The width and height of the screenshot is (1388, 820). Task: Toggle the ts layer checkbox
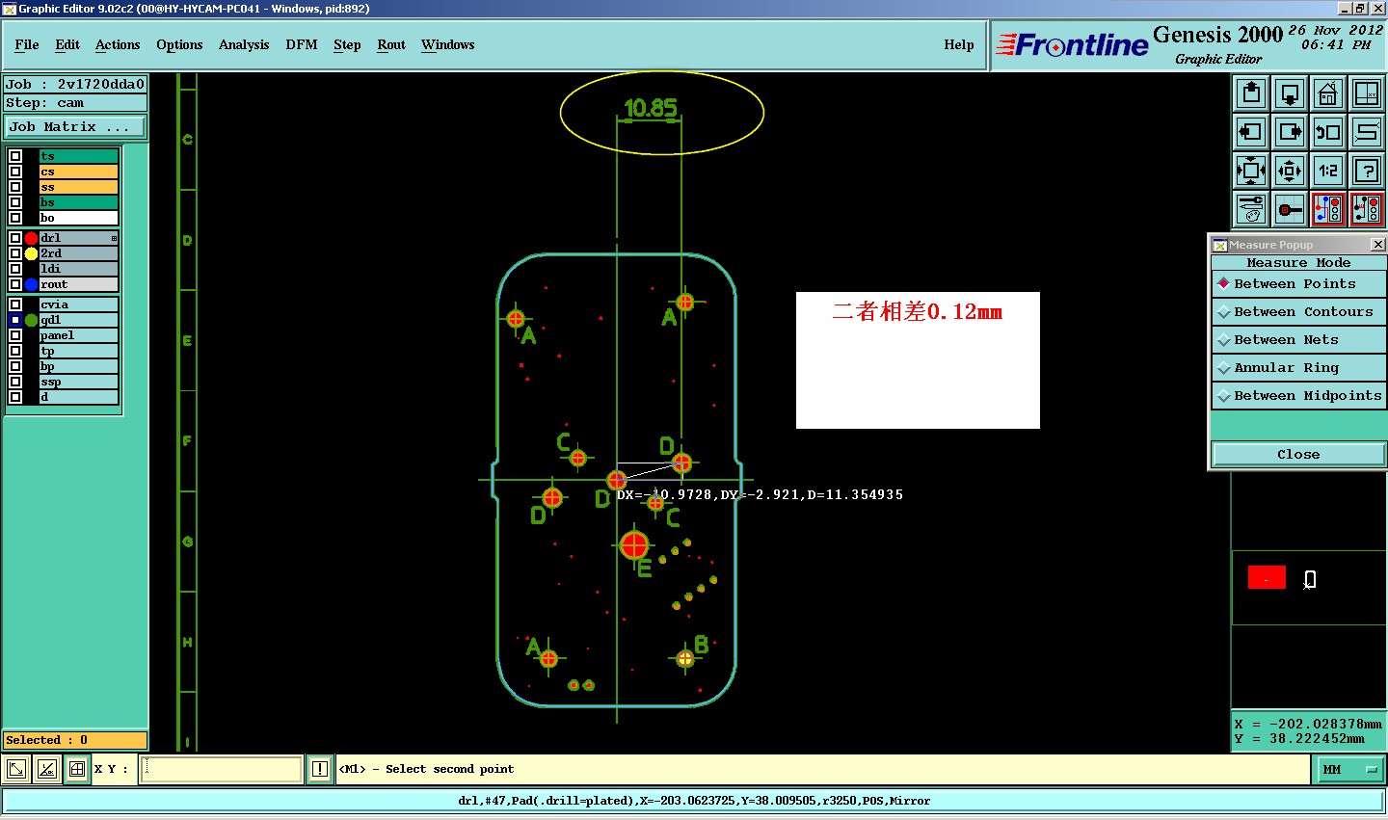(x=15, y=156)
